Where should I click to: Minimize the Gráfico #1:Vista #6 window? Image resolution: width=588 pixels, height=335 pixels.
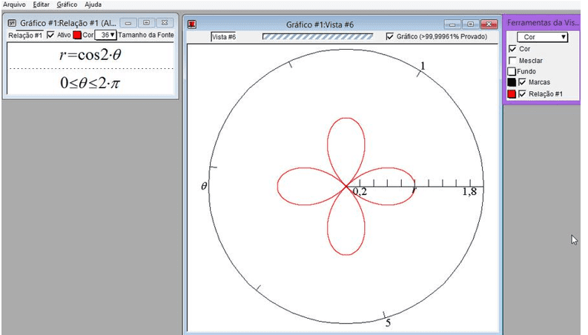(x=452, y=24)
